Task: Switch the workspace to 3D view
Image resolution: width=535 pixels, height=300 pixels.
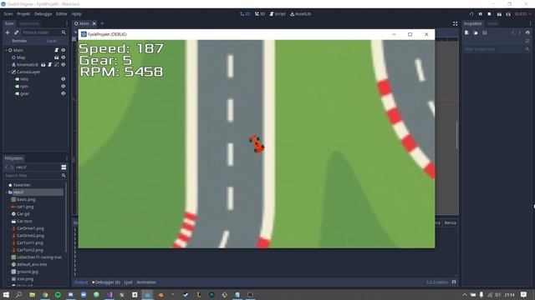Action: (x=260, y=14)
